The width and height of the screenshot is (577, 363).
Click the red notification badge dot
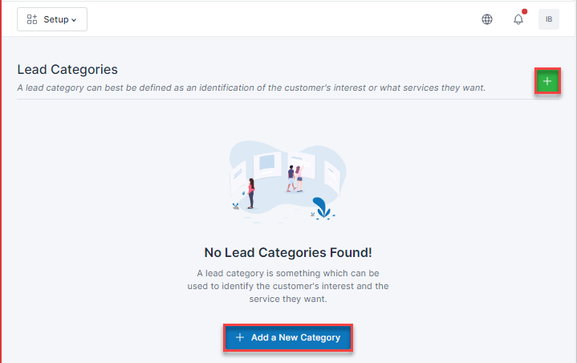coord(524,12)
